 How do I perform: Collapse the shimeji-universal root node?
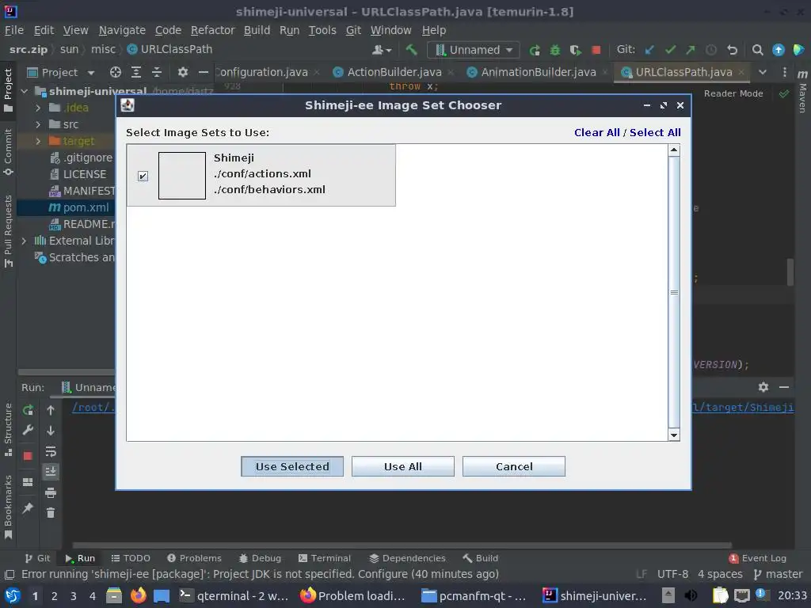click(25, 92)
